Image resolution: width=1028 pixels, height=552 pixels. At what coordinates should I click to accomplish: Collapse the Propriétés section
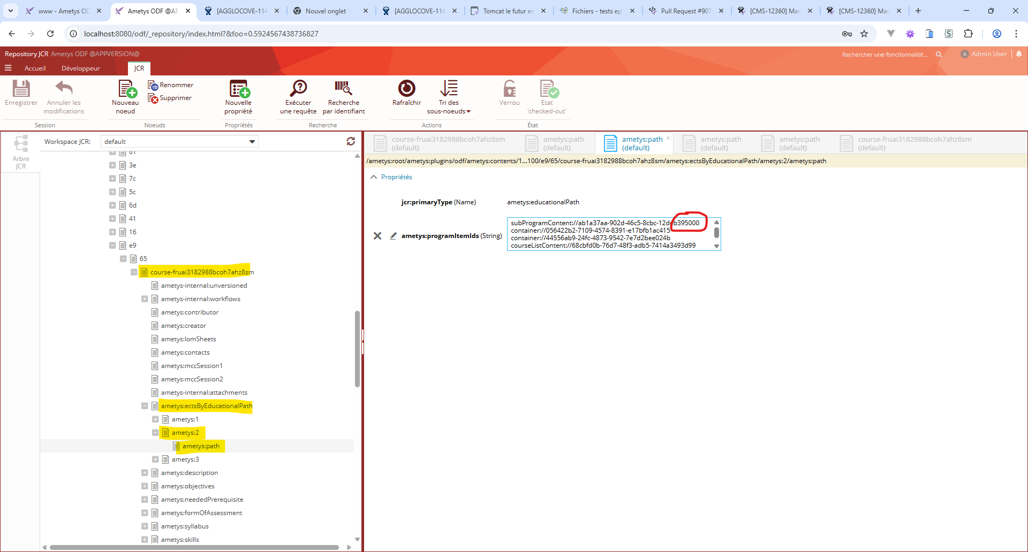click(x=374, y=177)
